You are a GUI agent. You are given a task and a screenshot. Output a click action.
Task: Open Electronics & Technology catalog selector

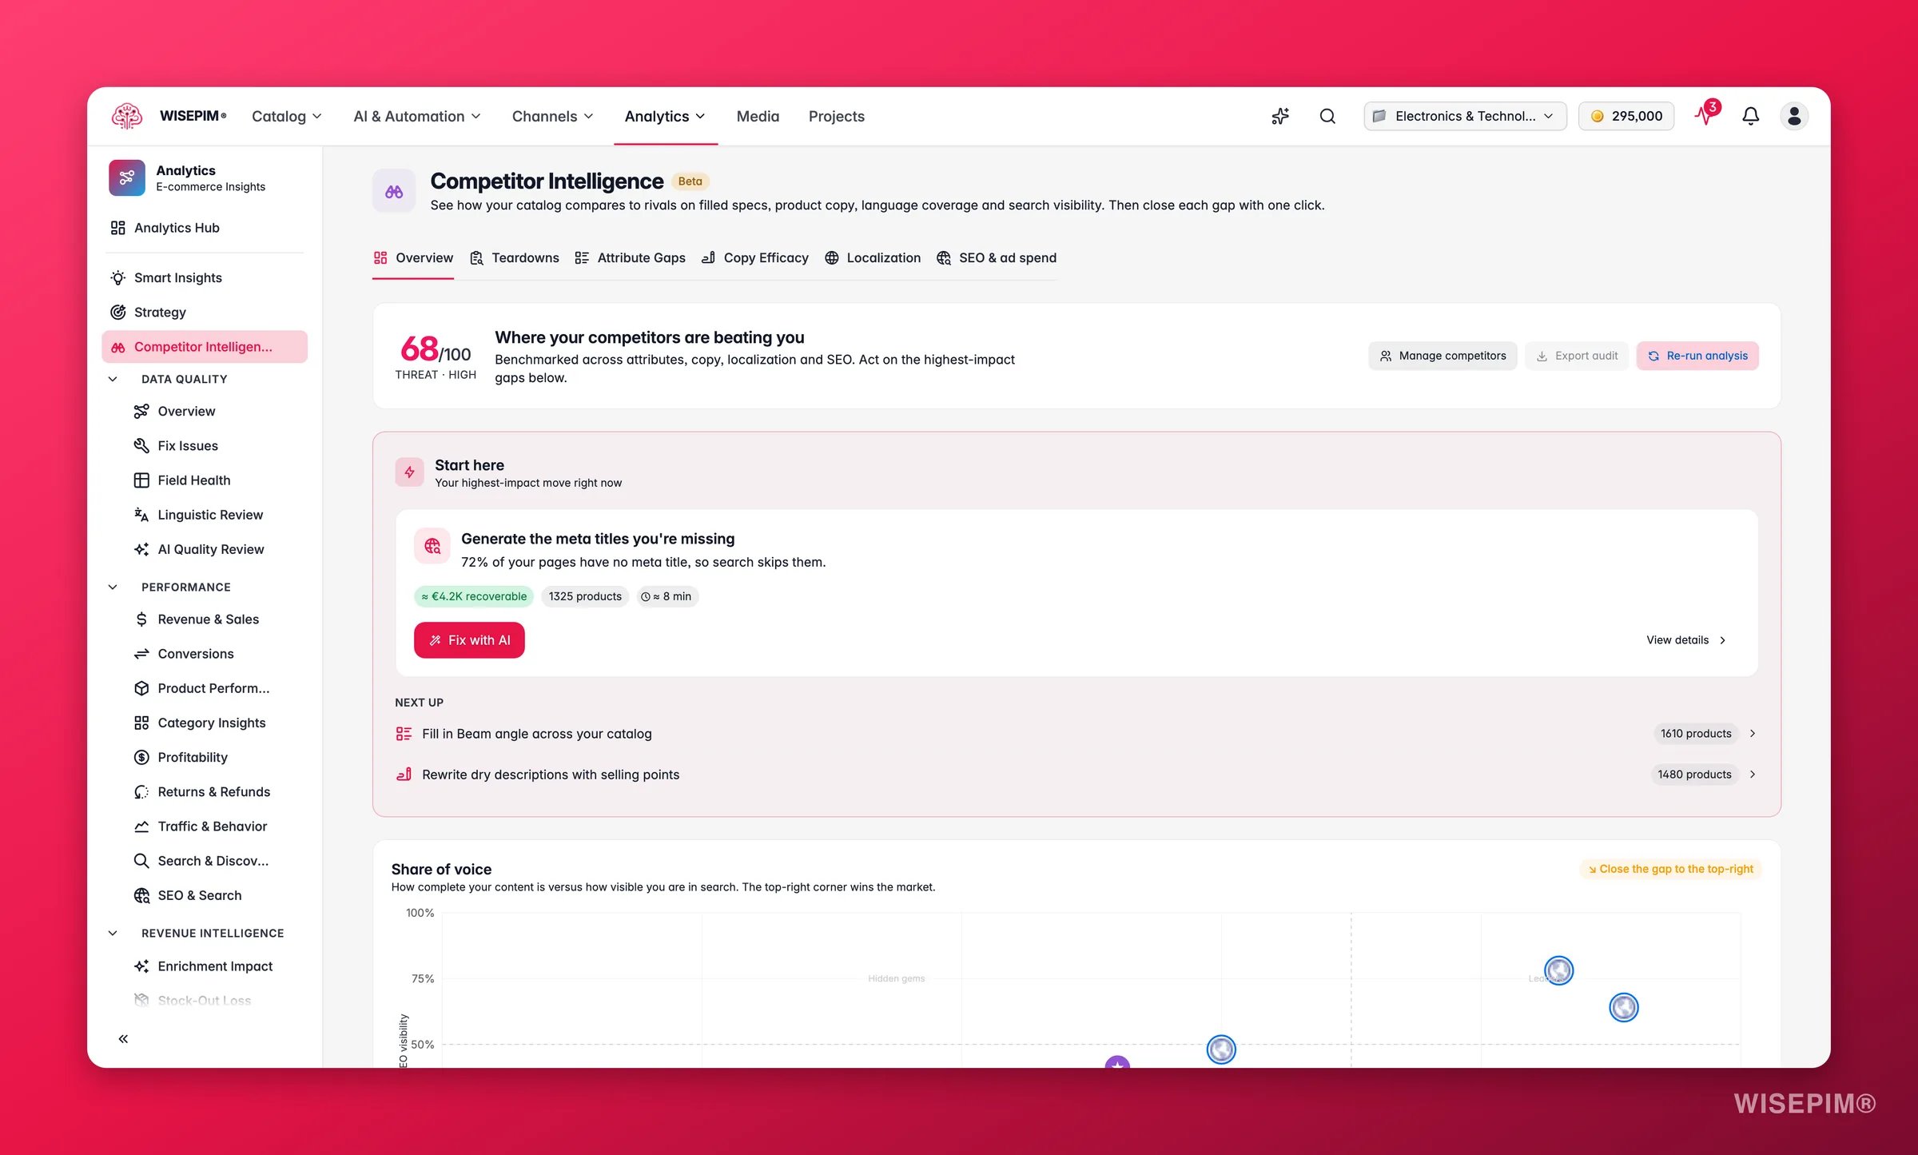(x=1465, y=116)
